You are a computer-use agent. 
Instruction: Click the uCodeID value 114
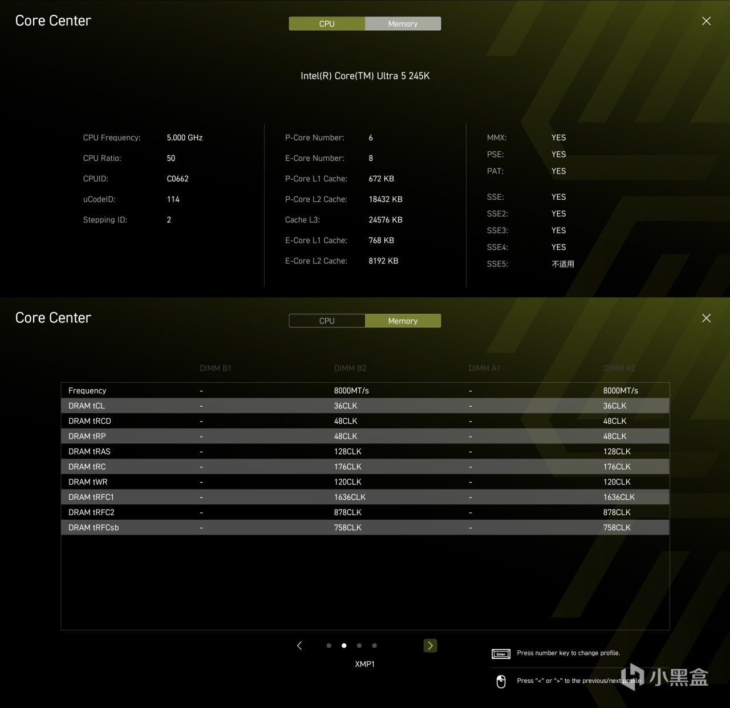173,199
